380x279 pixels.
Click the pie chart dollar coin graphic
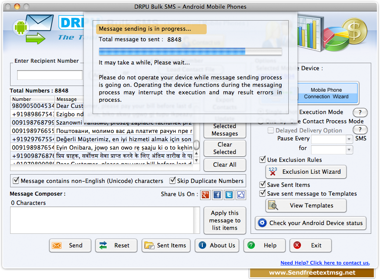point(344,34)
